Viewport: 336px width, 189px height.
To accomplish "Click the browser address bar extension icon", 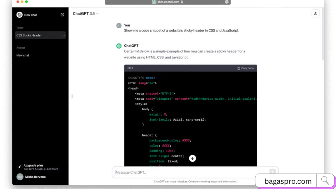I will tap(226, 2).
